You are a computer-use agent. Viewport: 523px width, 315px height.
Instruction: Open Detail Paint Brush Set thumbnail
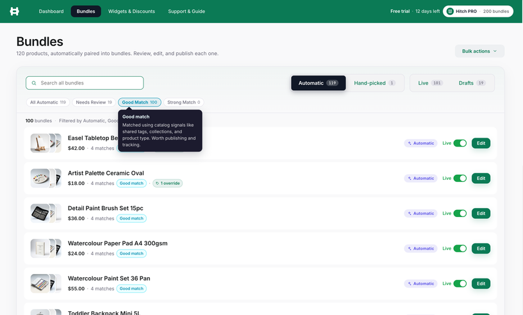pos(40,213)
